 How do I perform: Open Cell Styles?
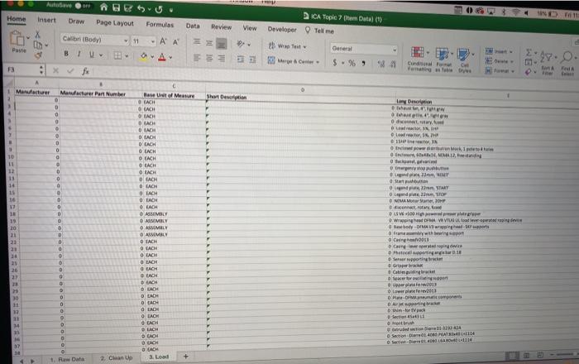click(465, 60)
